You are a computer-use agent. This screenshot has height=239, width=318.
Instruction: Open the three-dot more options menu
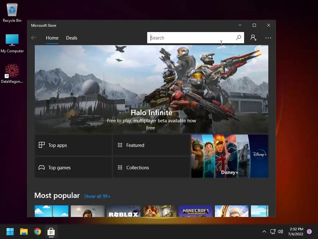pos(268,38)
